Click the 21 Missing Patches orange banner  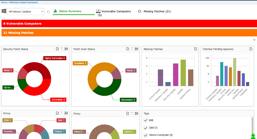(129, 33)
